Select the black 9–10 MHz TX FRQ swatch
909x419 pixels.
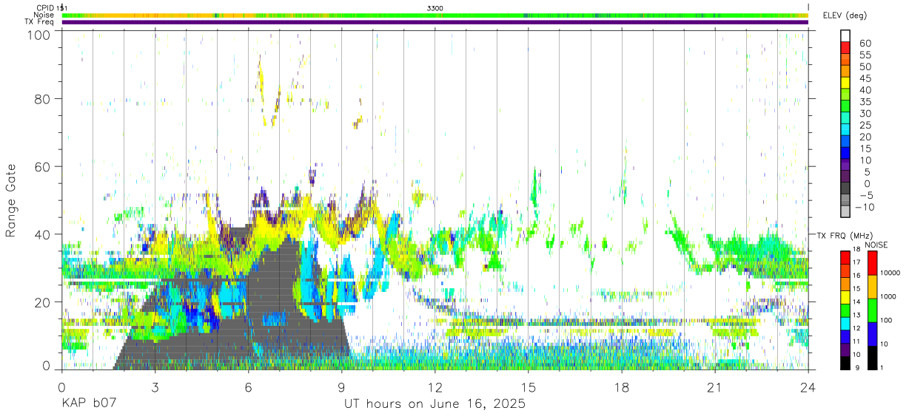(845, 364)
